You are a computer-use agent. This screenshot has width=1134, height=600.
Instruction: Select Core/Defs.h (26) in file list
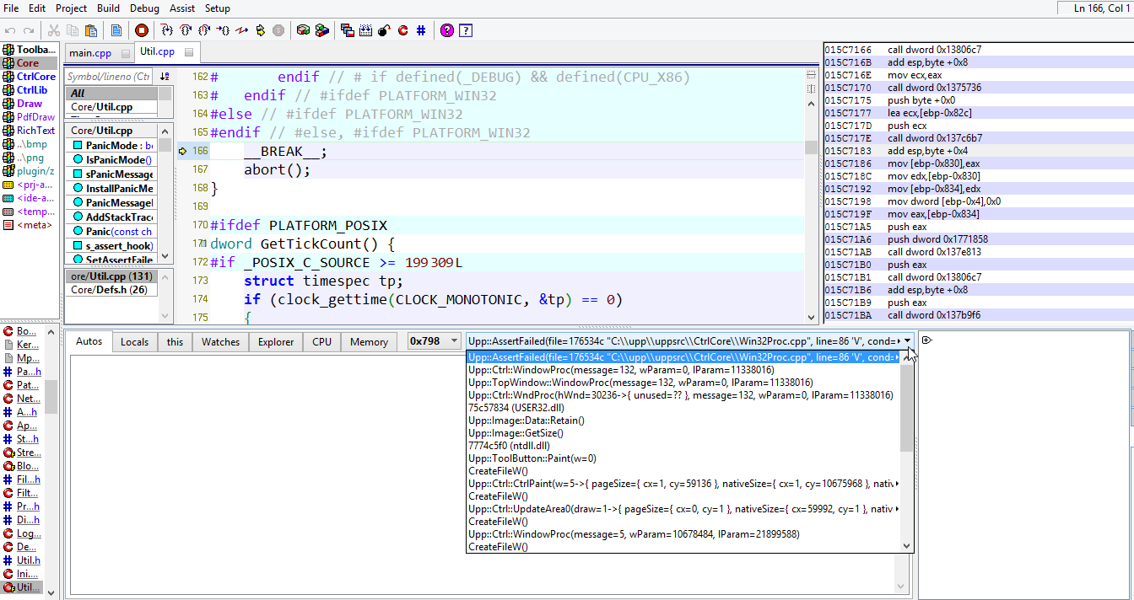109,290
